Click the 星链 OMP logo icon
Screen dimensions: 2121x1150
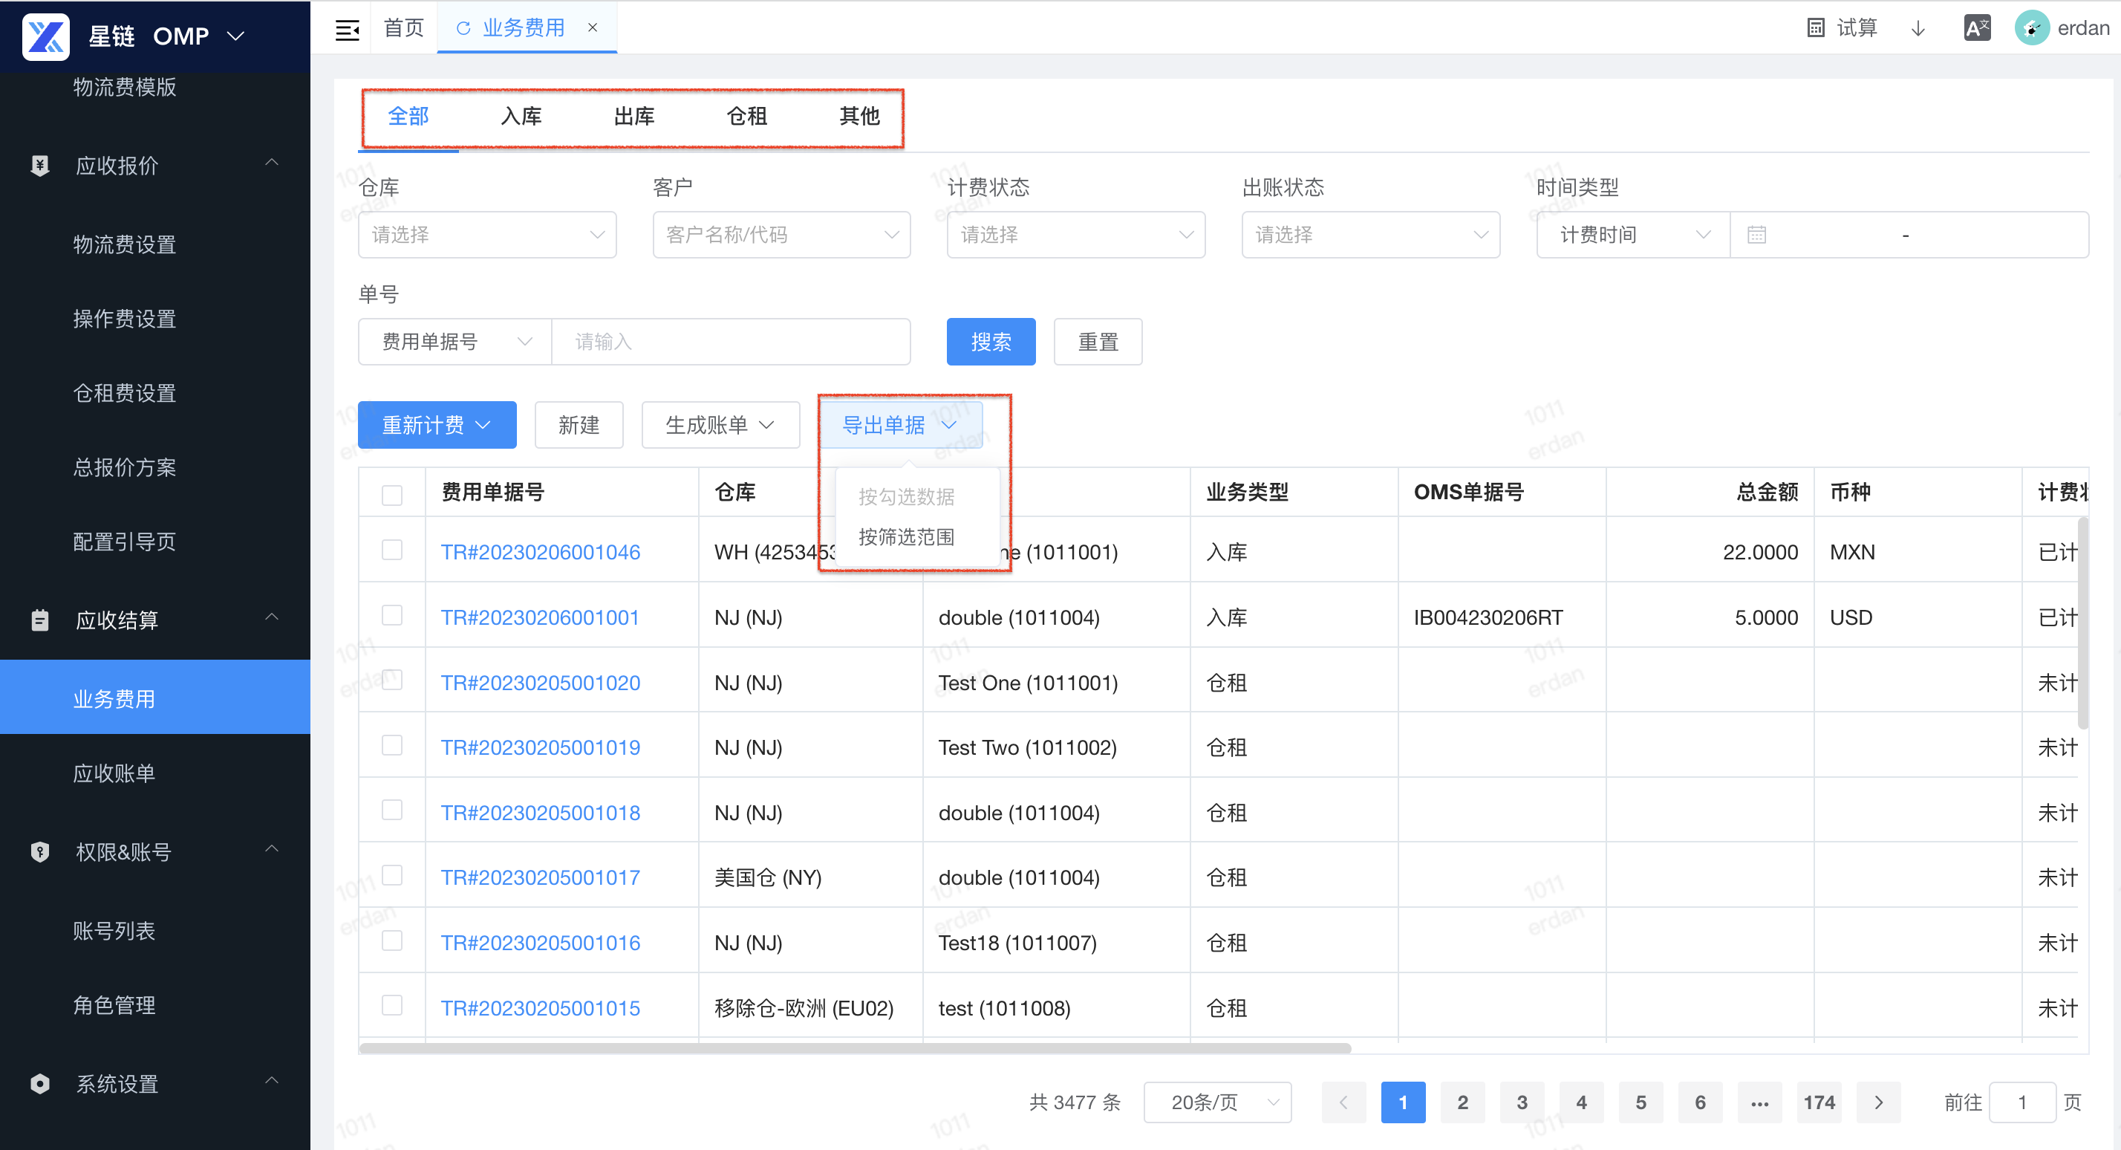point(45,36)
